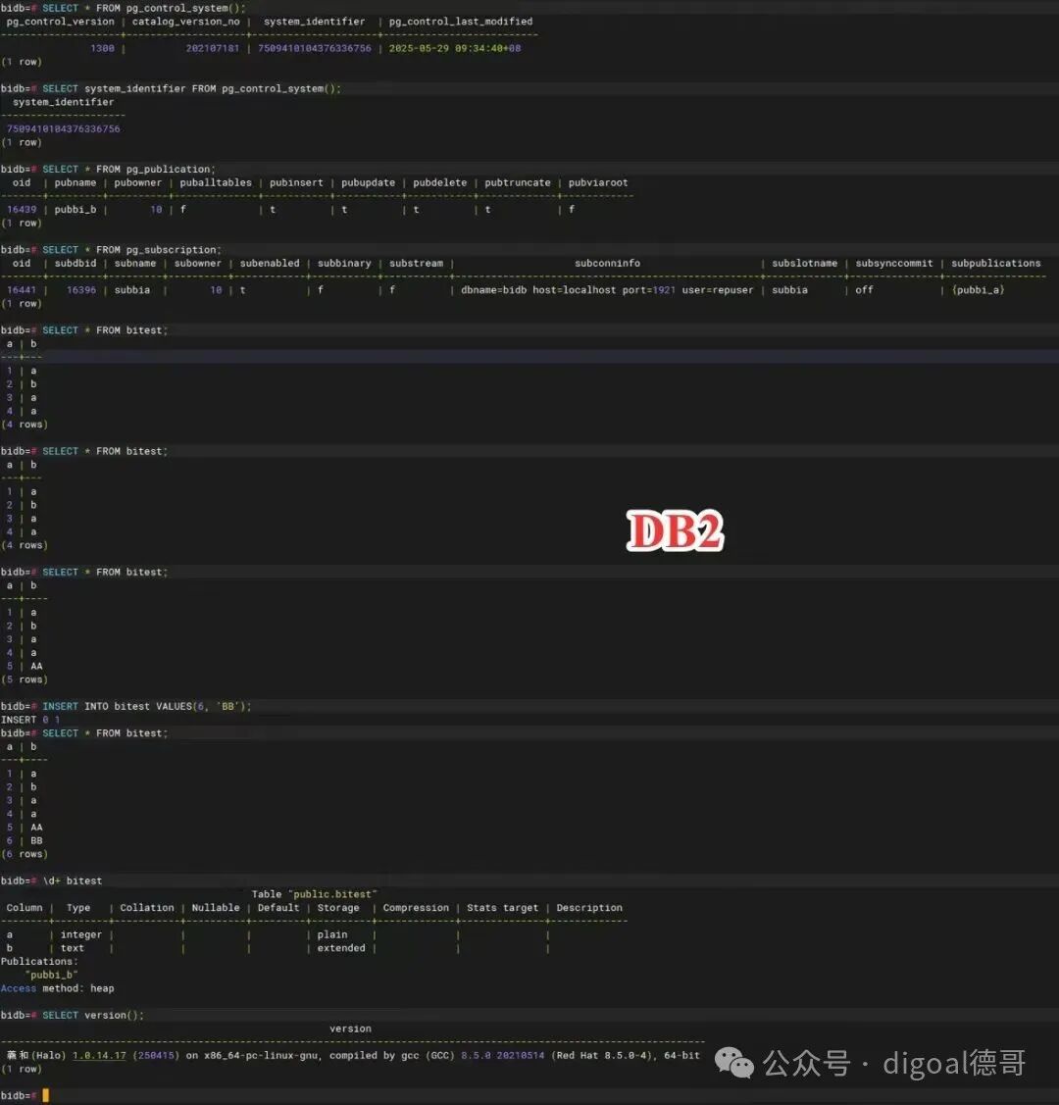Select the 'Default' column header
The image size is (1059, 1105).
278,908
